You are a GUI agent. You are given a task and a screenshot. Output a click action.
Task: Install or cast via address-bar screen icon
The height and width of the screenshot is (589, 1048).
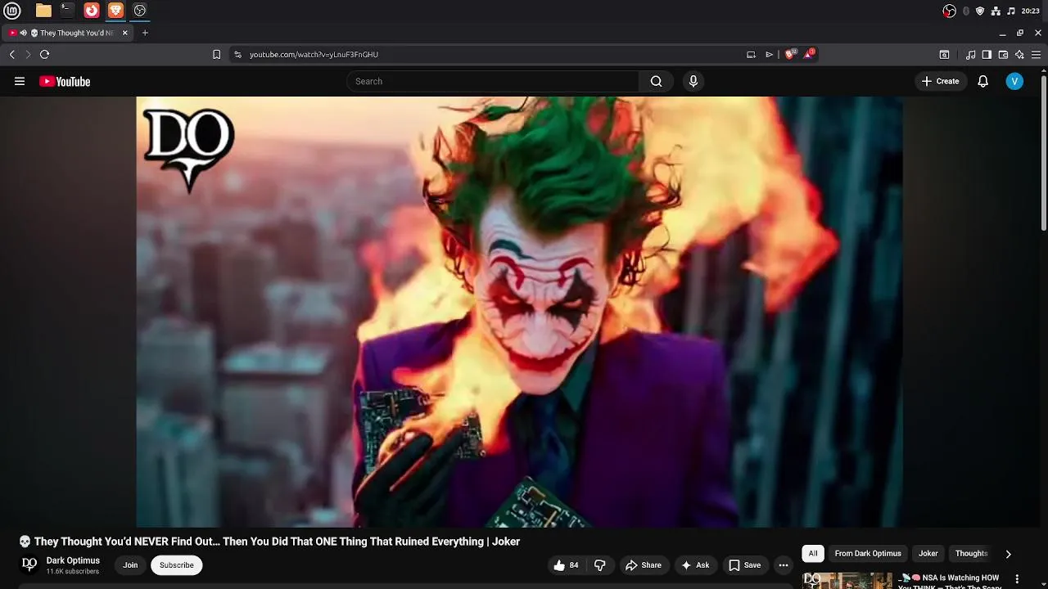click(751, 55)
